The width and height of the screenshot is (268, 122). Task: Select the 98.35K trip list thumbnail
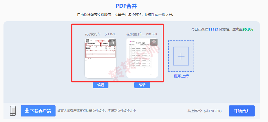tap(142, 58)
